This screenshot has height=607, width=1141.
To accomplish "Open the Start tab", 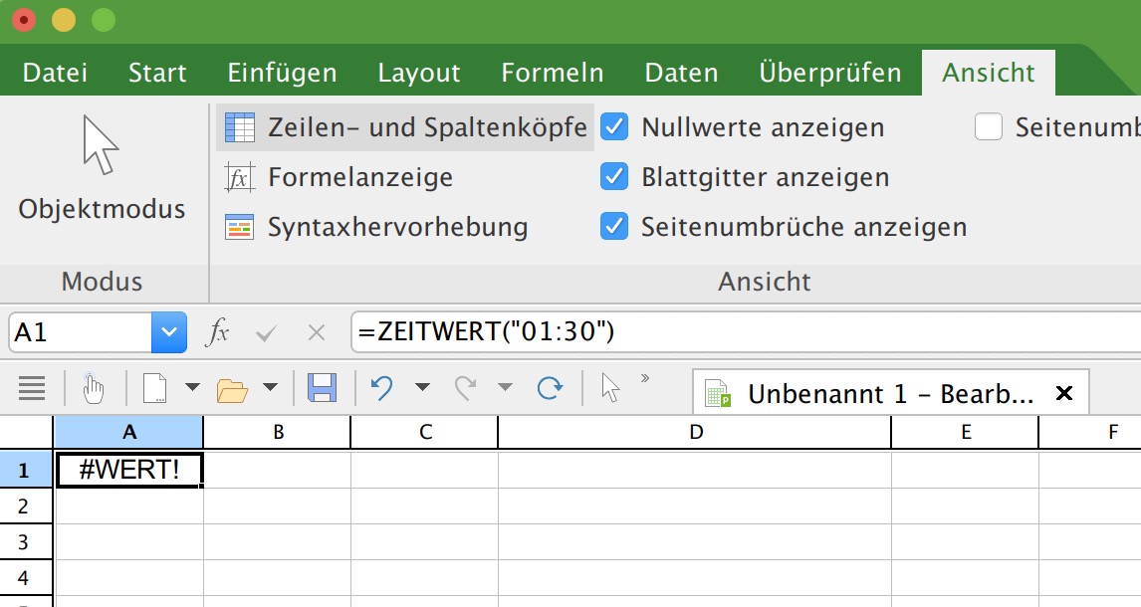I will point(157,73).
